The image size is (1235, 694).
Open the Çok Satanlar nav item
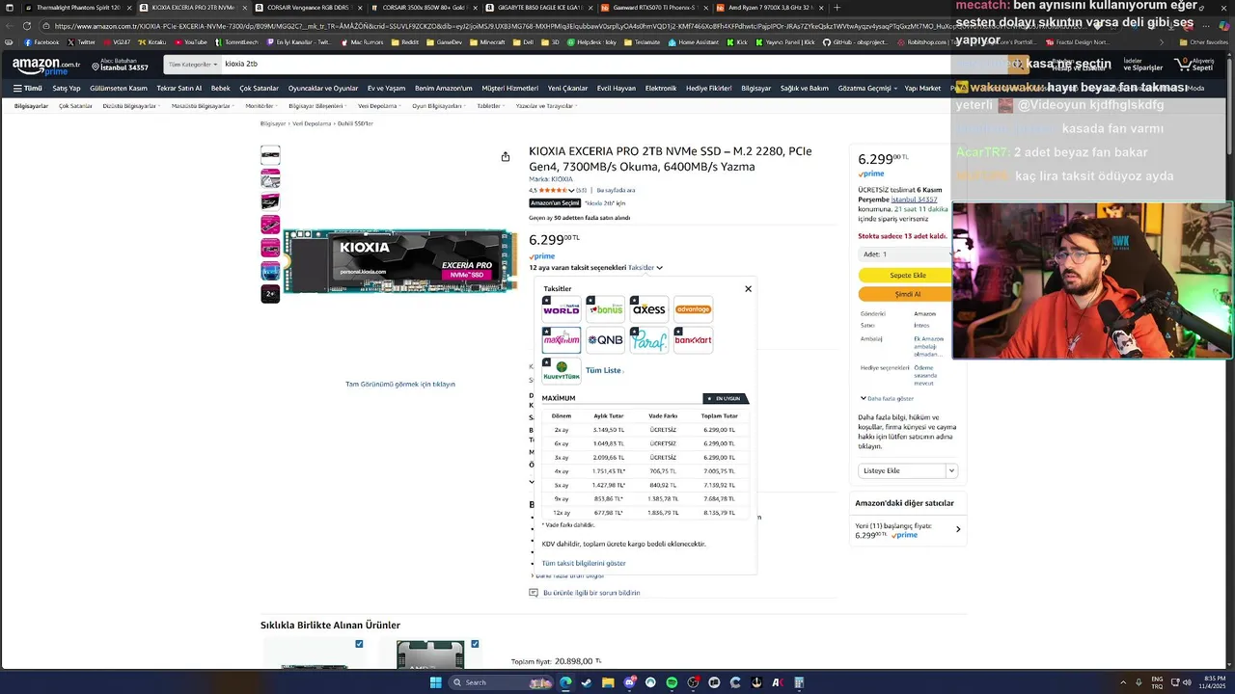259,89
